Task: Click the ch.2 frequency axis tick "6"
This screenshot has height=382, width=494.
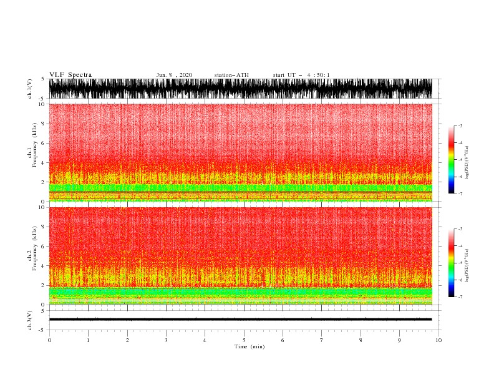Action: [44, 247]
